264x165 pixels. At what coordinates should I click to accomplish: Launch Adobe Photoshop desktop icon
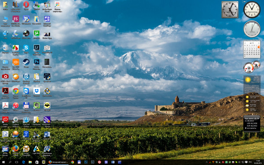(x=37, y=62)
